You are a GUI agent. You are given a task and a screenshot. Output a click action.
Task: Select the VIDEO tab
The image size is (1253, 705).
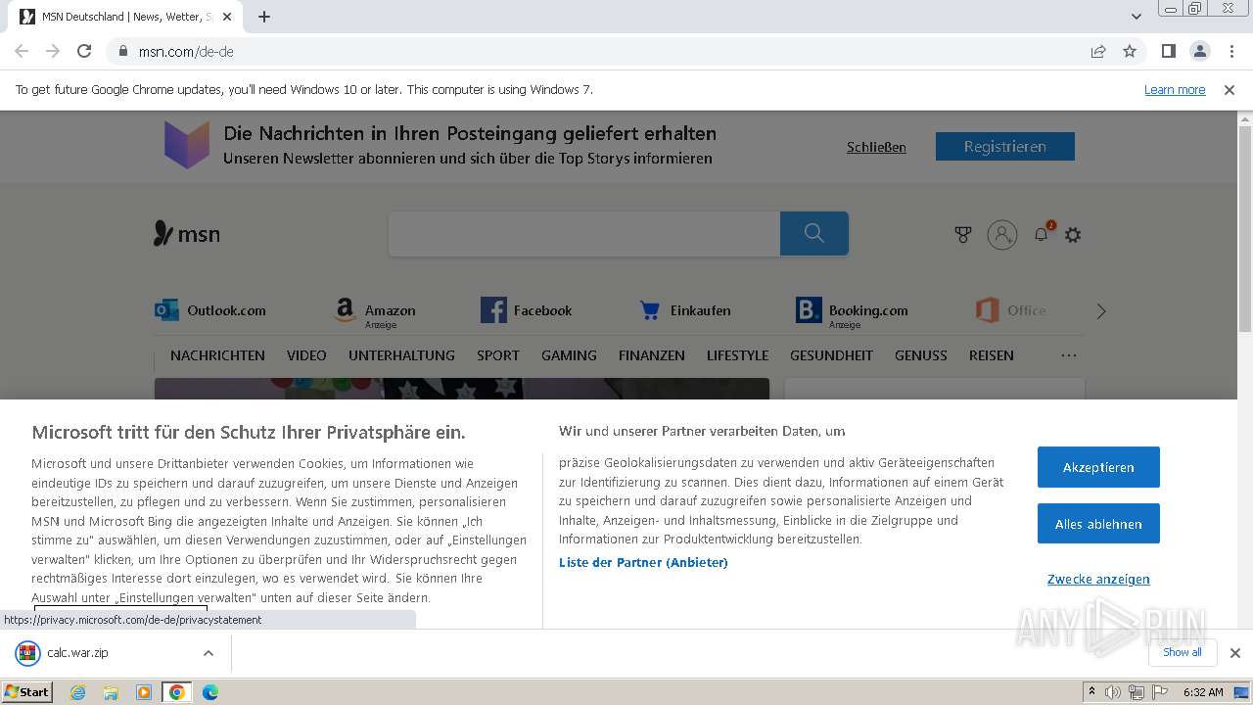click(x=306, y=355)
